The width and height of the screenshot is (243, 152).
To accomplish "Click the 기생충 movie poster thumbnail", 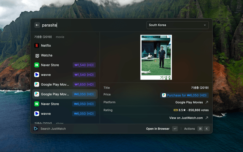I will click(156, 57).
